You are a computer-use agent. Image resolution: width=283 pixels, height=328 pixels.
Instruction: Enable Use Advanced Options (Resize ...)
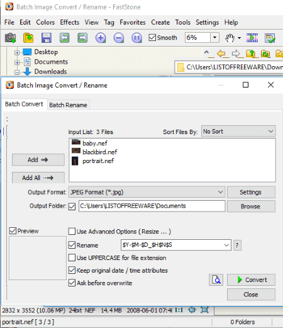click(x=72, y=232)
